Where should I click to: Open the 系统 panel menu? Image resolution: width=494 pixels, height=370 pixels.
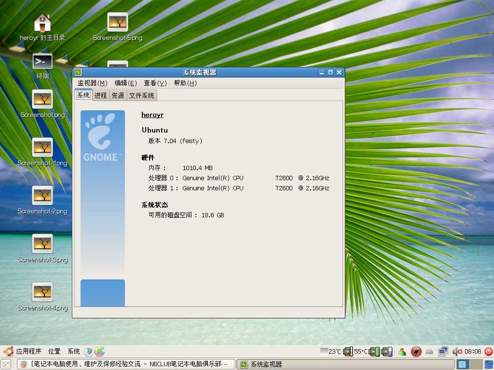click(x=74, y=352)
